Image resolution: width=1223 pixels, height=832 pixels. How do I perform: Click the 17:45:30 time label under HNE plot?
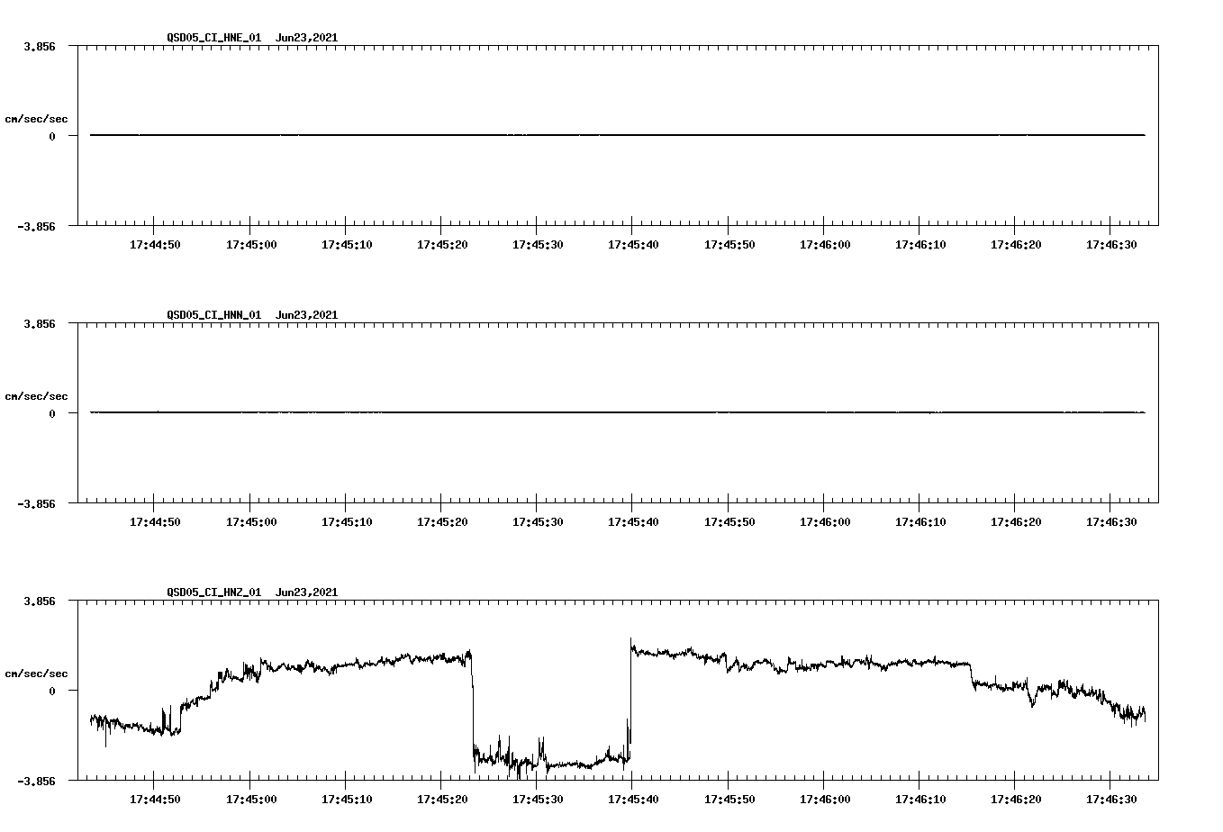[538, 244]
